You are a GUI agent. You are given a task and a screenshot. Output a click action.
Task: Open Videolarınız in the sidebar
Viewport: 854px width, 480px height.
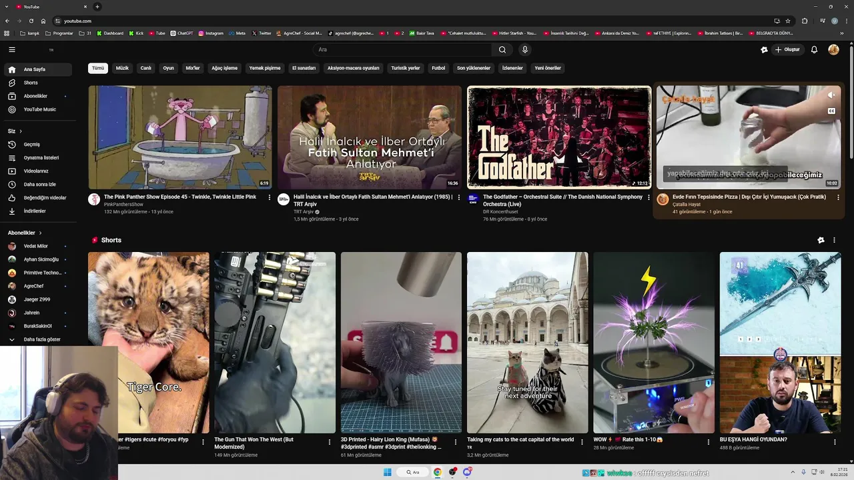point(37,171)
